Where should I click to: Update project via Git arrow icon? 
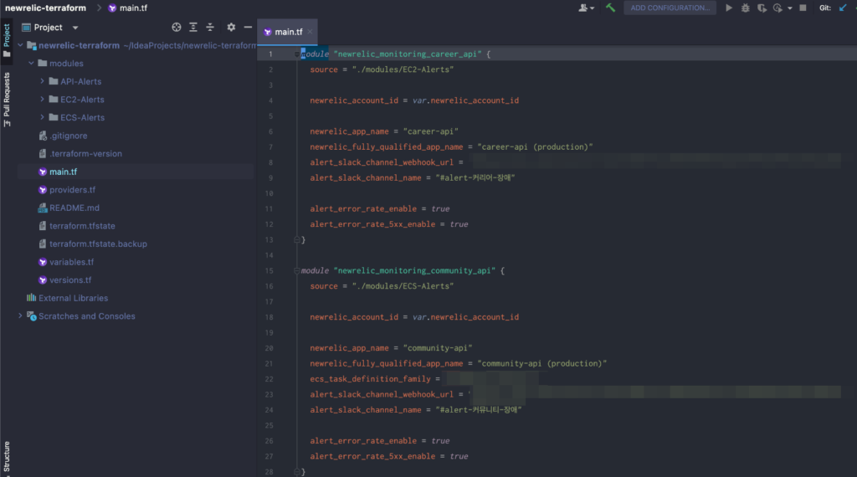point(842,8)
